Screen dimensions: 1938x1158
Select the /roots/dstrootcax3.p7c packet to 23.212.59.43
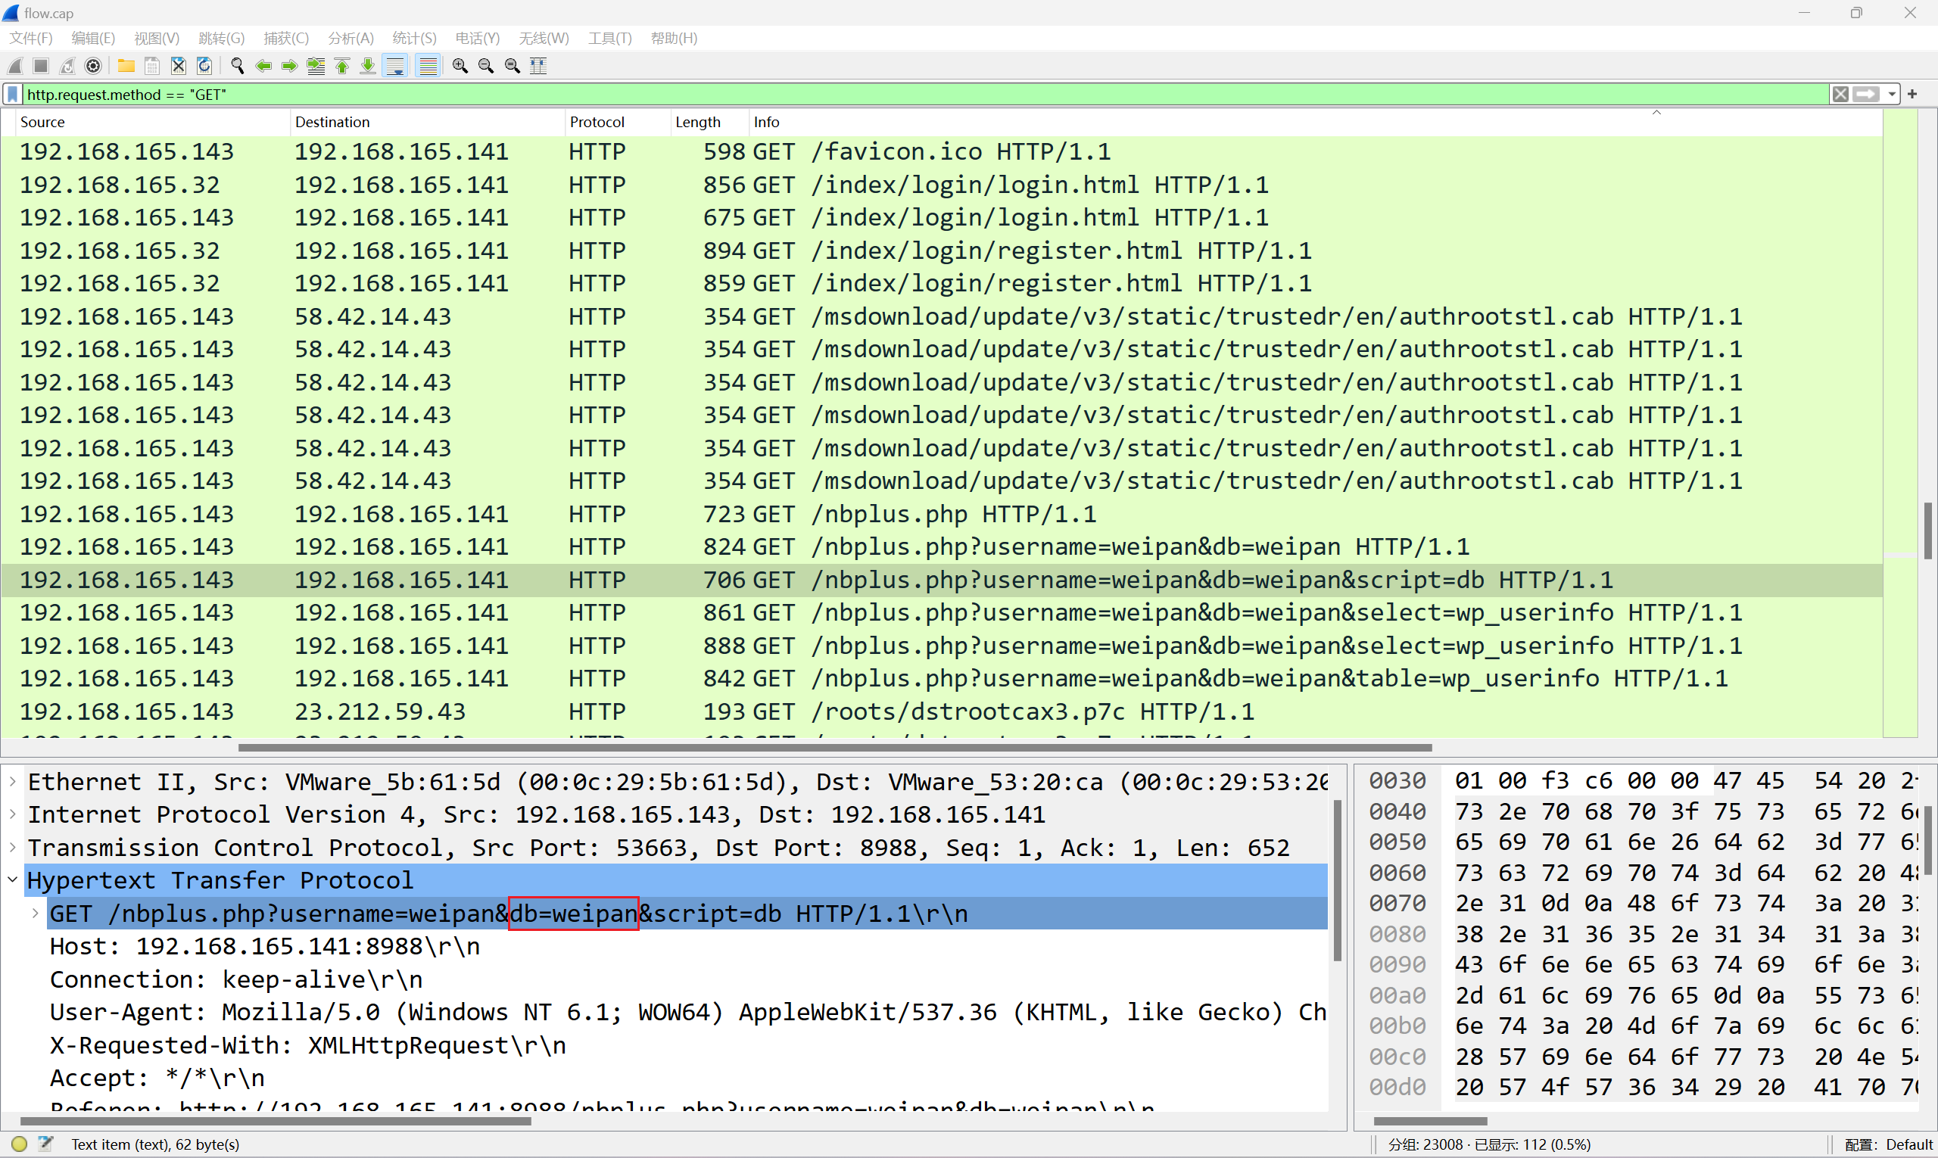click(942, 711)
